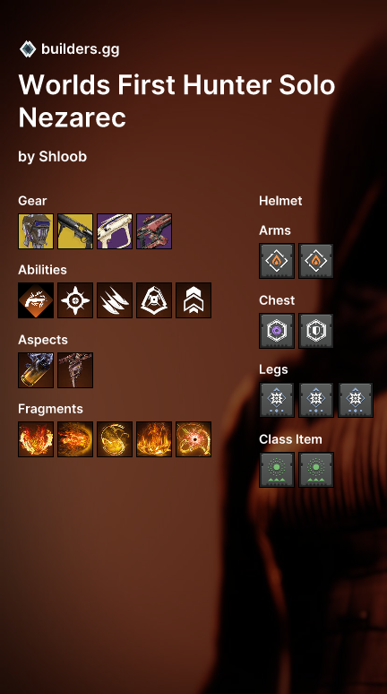Viewport: 387px width, 694px height.
Task: Click the throwing knives melee ability icon
Action: (115, 300)
